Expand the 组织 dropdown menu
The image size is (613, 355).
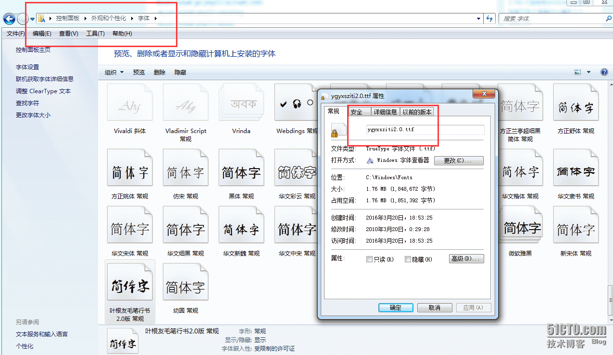tap(114, 72)
